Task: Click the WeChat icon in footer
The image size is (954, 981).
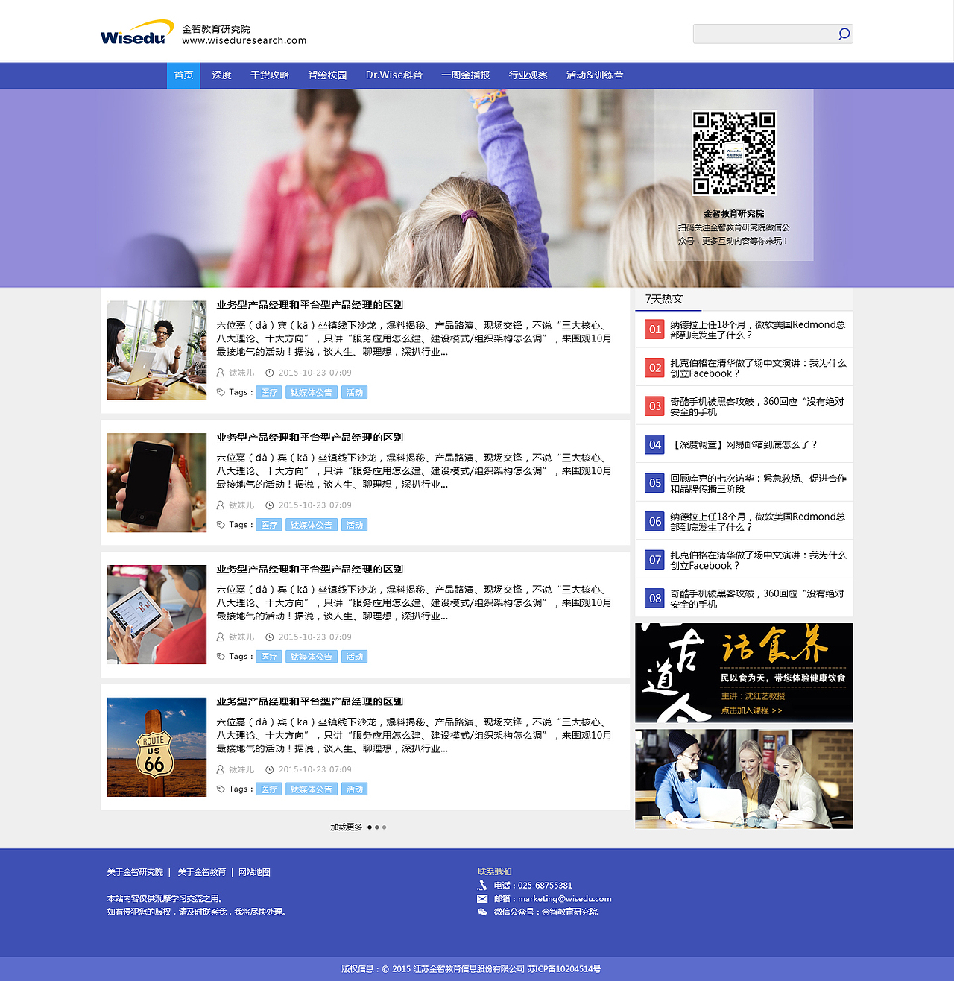Action: click(482, 912)
